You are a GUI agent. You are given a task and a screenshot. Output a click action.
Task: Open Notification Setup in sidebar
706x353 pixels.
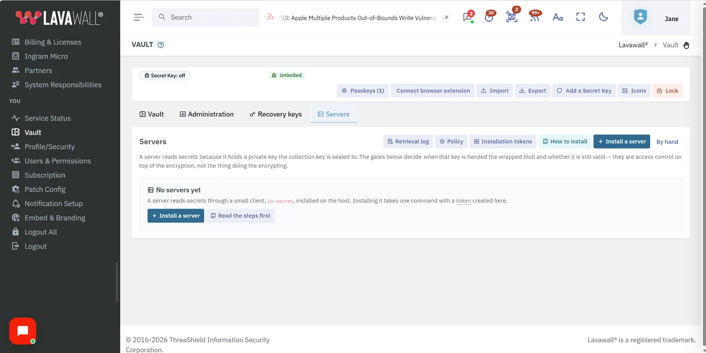pyautogui.click(x=54, y=204)
